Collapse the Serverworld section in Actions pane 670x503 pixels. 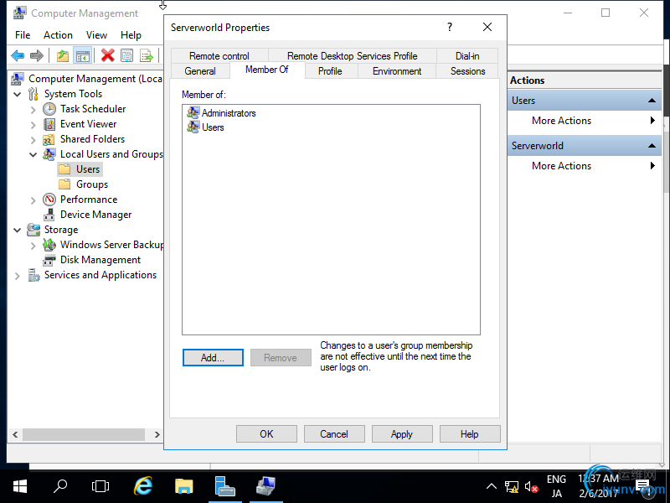(652, 146)
